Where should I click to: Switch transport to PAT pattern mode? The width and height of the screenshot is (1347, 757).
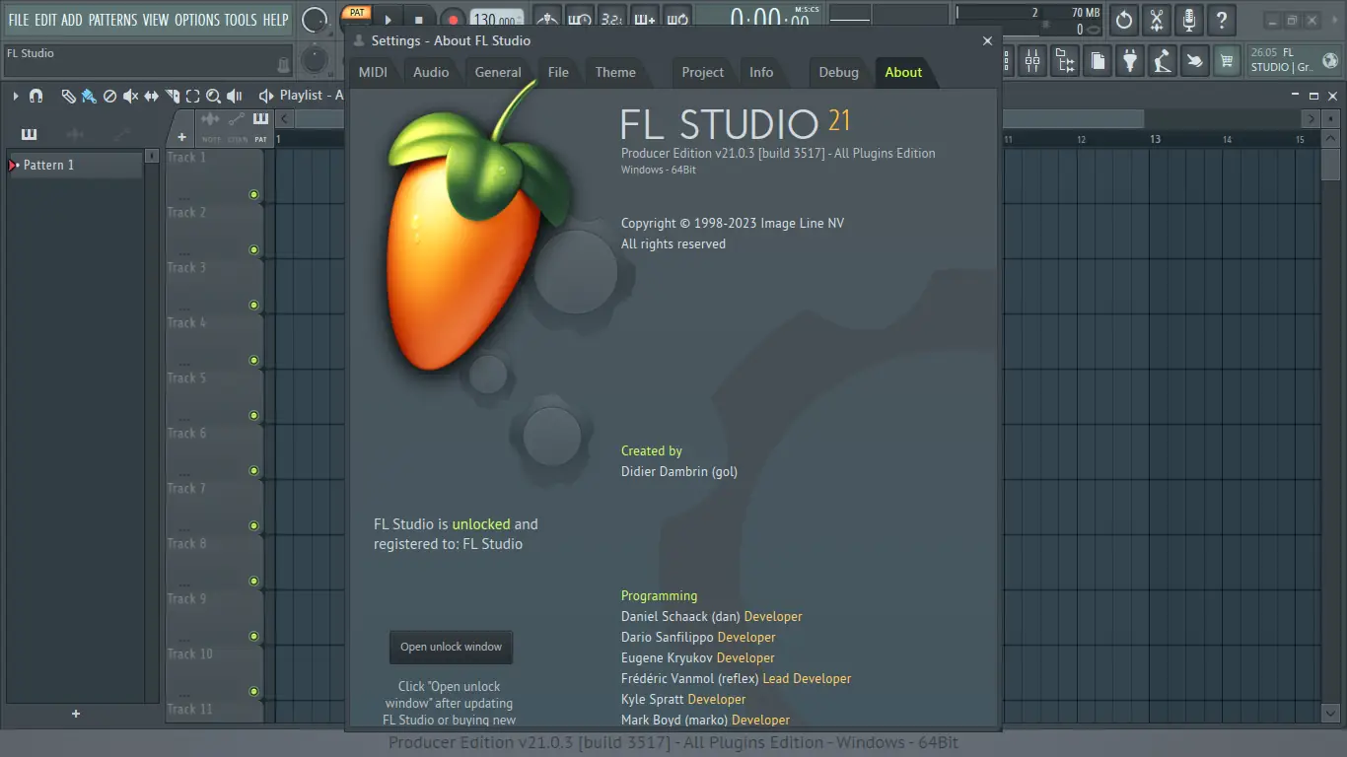[356, 13]
